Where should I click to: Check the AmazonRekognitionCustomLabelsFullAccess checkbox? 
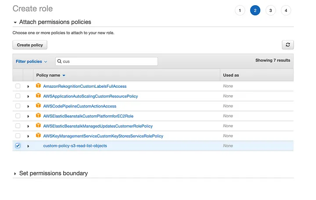tap(18, 86)
